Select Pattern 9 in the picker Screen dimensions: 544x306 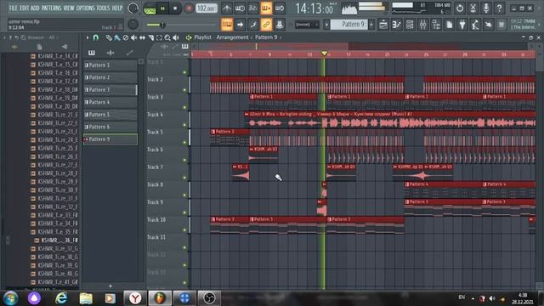(110, 139)
